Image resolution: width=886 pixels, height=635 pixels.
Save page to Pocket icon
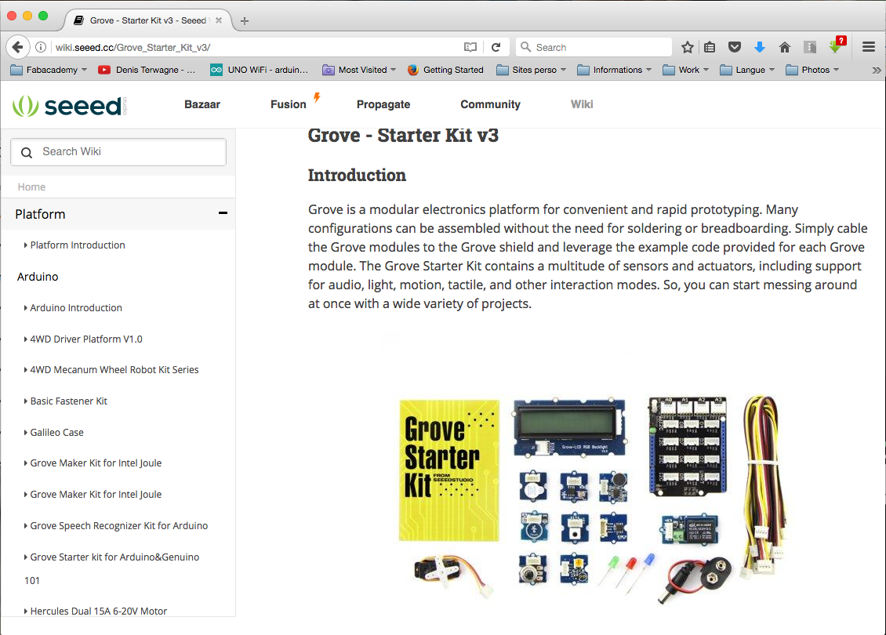(735, 48)
